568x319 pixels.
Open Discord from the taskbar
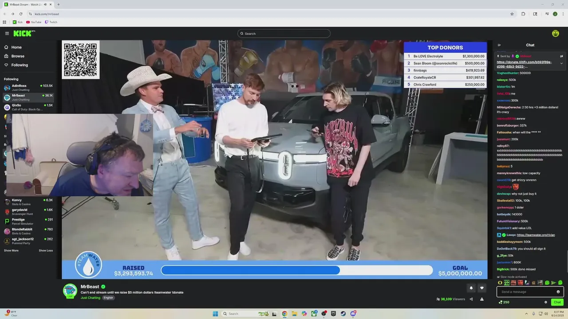click(353, 314)
